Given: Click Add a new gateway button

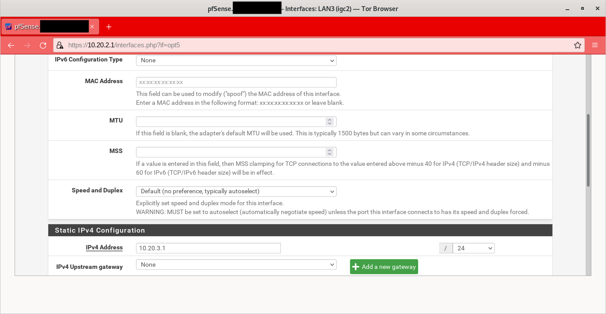Looking at the screenshot, I should click(384, 267).
